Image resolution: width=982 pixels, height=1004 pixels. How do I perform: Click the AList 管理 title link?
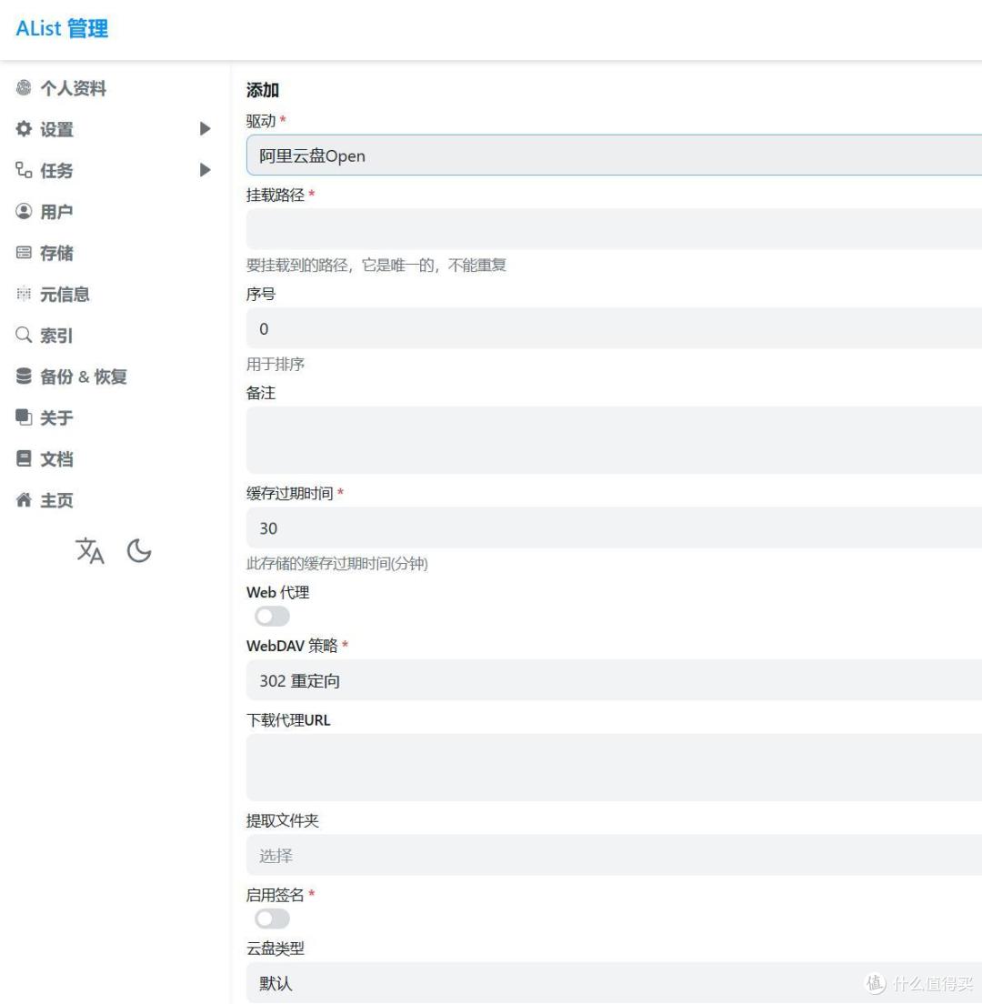[x=62, y=28]
